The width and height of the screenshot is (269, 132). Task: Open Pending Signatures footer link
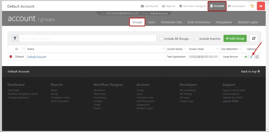click(18, 97)
